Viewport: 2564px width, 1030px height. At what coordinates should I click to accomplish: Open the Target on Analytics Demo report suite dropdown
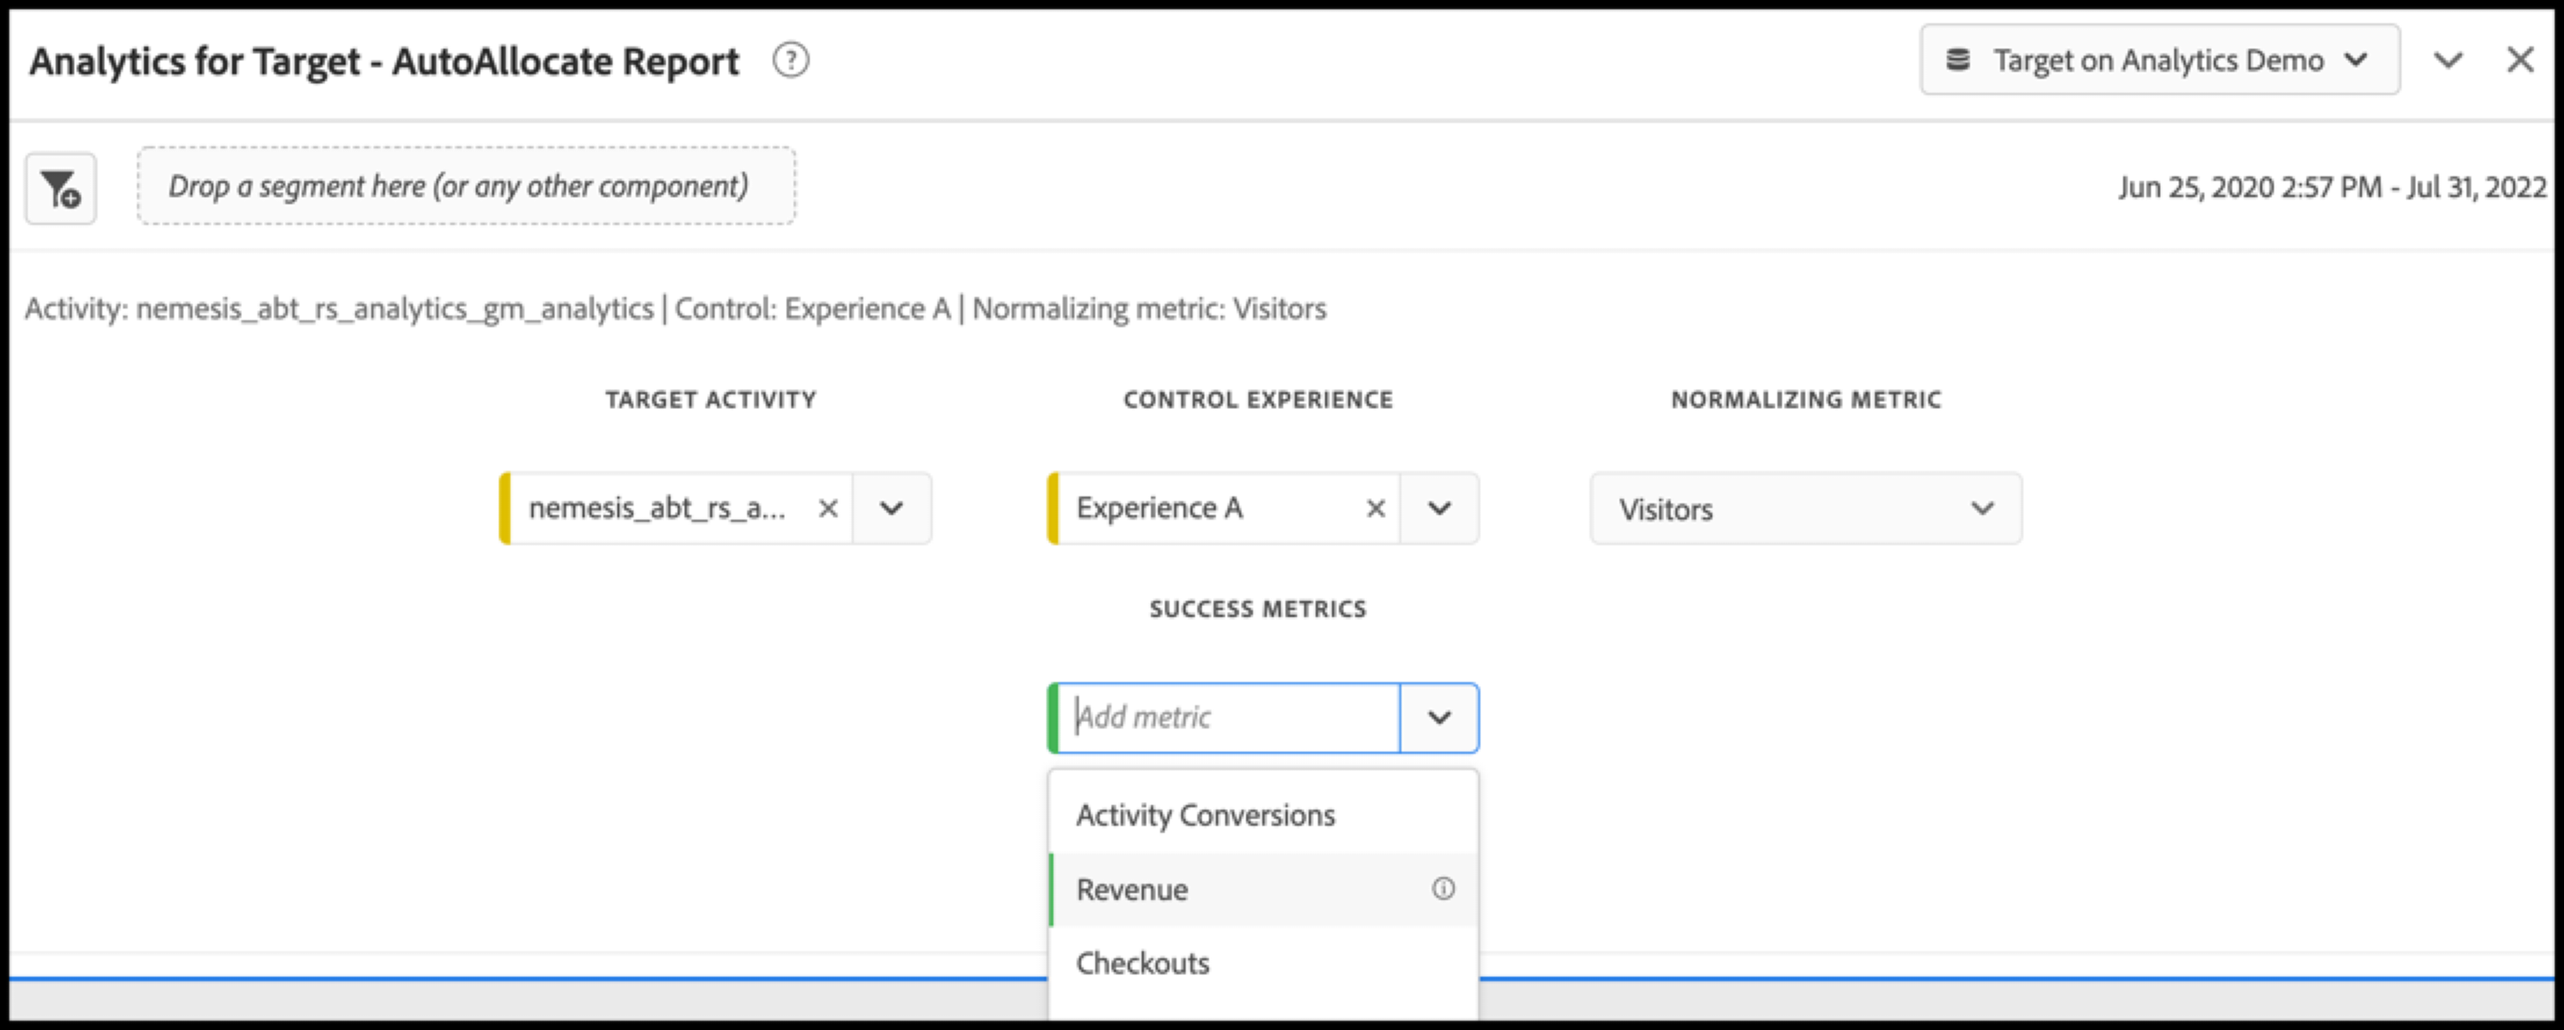point(2159,61)
